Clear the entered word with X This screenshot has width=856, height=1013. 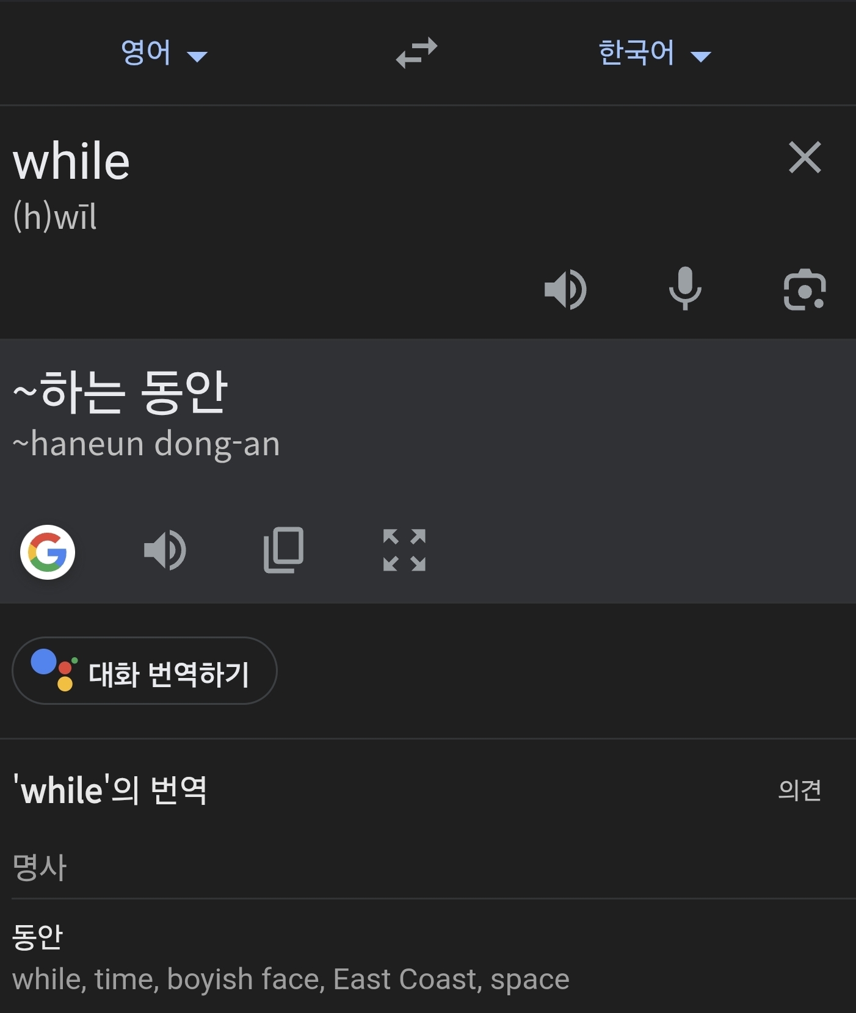click(805, 157)
